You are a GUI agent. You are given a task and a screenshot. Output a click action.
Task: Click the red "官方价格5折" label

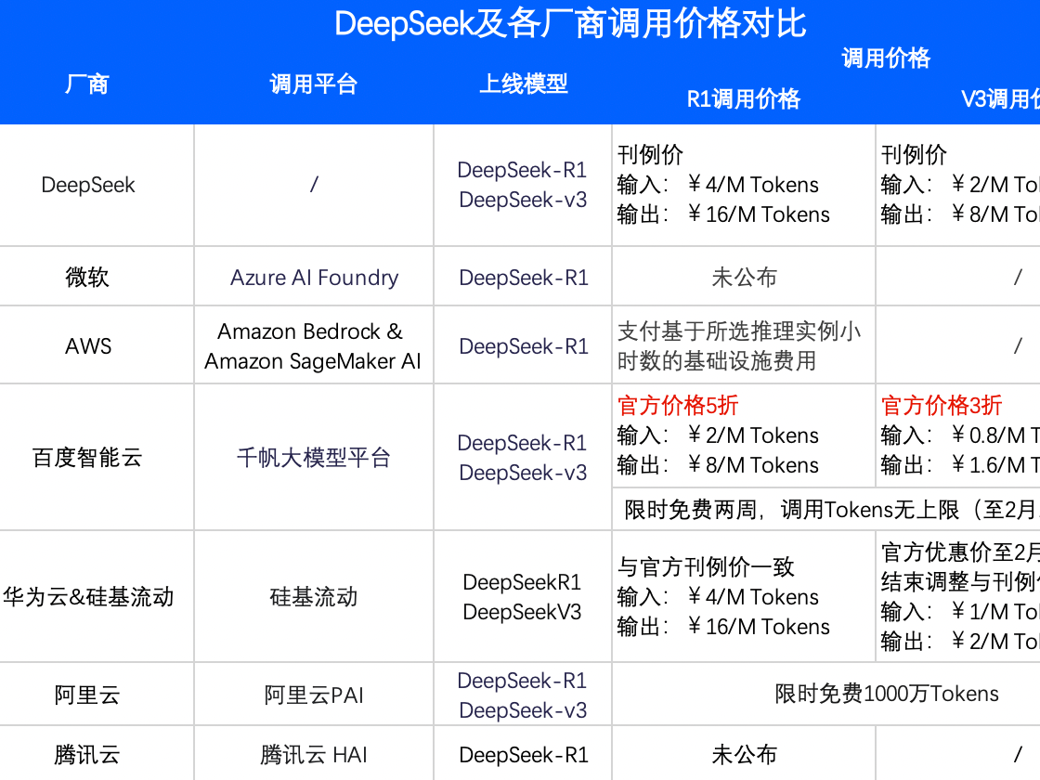(678, 405)
